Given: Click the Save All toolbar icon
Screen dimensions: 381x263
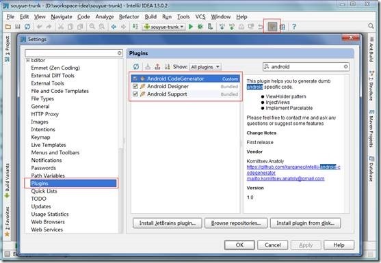Looking at the screenshot, I should coord(18,27).
